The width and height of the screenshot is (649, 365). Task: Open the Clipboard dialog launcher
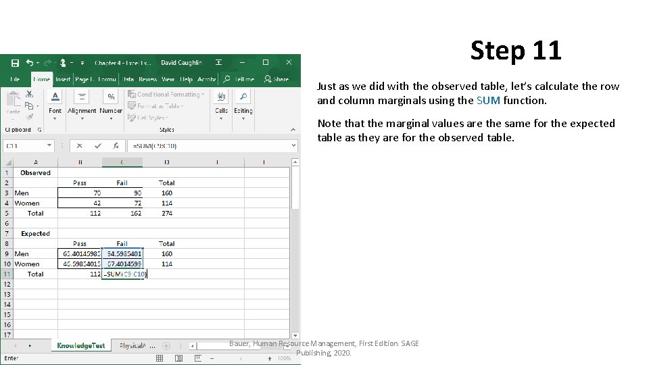pyautogui.click(x=40, y=130)
